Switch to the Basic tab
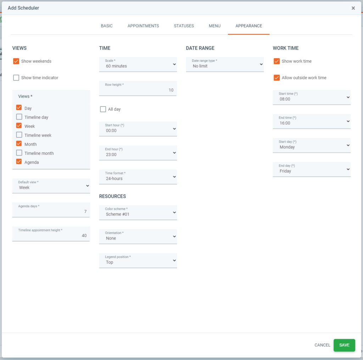Image resolution: width=363 pixels, height=360 pixels. pyautogui.click(x=106, y=26)
